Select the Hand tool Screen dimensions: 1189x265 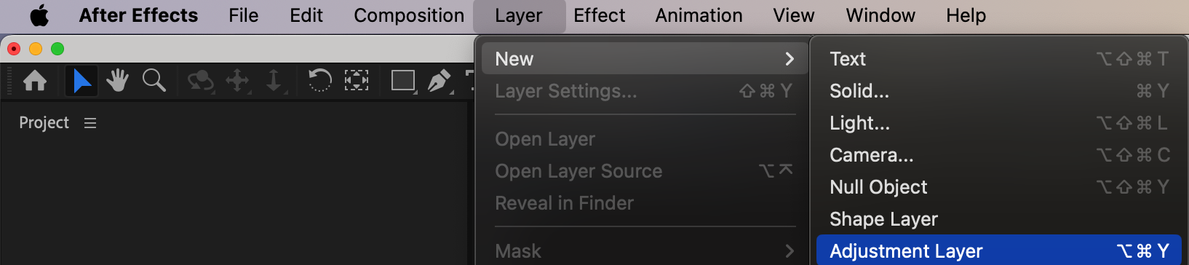(117, 80)
